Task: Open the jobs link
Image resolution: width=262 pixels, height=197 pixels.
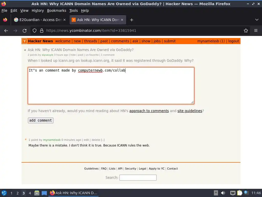Action: click(157, 41)
